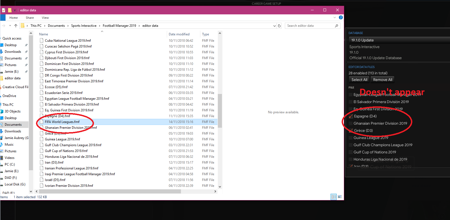
Task: Open Quick access in navigation pane
Action: tap(12, 38)
